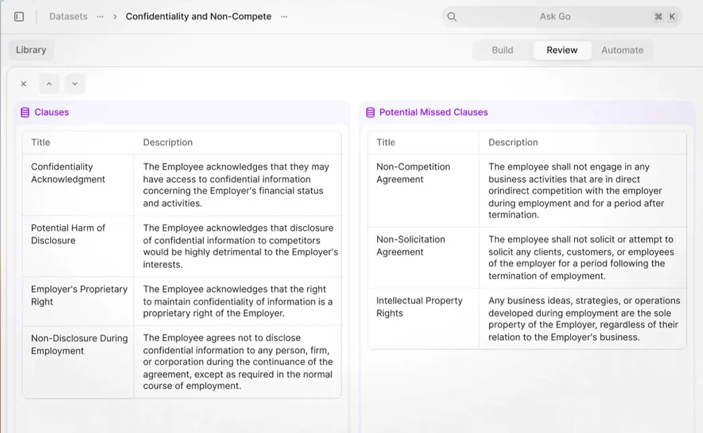Navigate to Datasets breadcrumb
Image resolution: width=703 pixels, height=433 pixels.
pos(68,17)
